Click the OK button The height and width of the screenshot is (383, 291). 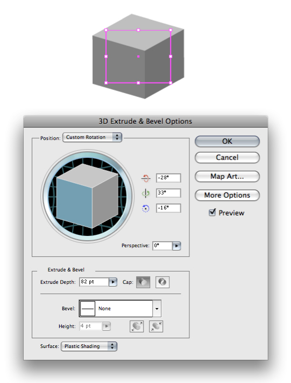click(x=227, y=142)
